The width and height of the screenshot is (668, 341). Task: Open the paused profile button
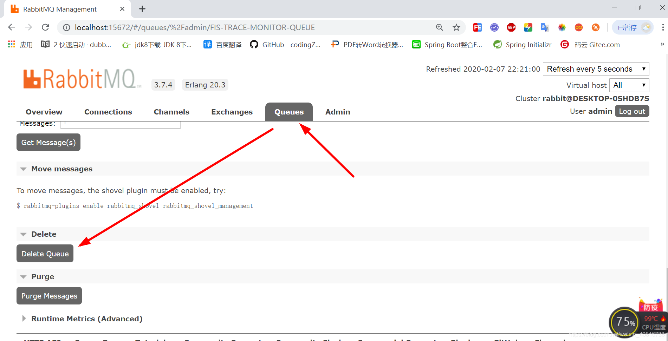click(633, 27)
